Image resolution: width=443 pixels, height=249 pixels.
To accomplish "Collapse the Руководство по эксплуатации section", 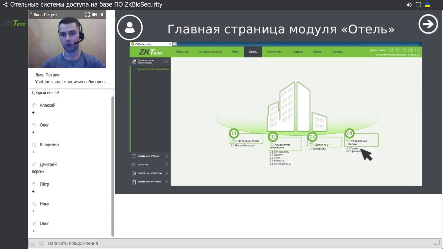I will coord(166,62).
